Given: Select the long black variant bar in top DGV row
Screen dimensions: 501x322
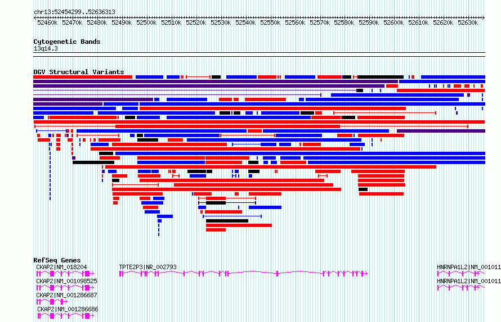Looking at the screenshot, I should pyautogui.click(x=381, y=77).
